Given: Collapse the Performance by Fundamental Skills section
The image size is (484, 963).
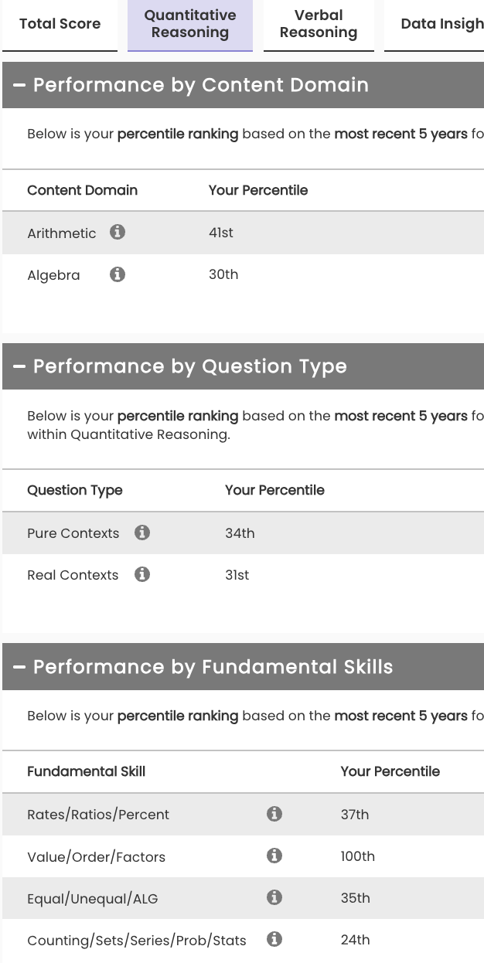Looking at the screenshot, I should (x=19, y=666).
